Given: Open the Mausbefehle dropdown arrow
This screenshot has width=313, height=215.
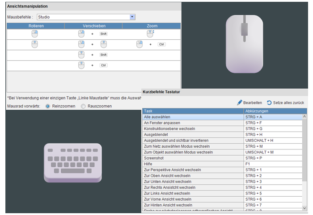Looking at the screenshot, I should point(132,17).
